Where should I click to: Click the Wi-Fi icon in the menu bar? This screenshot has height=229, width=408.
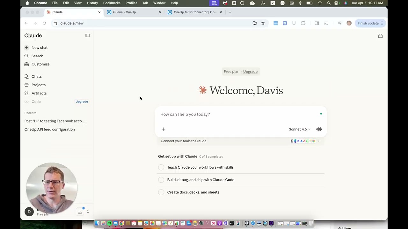click(320, 3)
